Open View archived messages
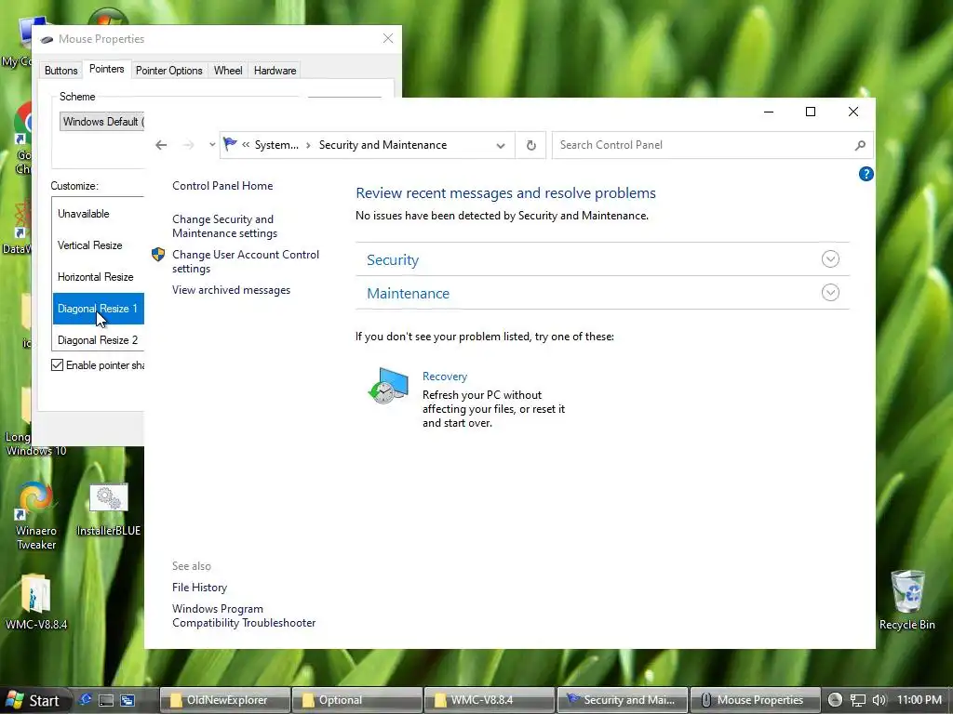Image resolution: width=953 pixels, height=714 pixels. coord(231,290)
